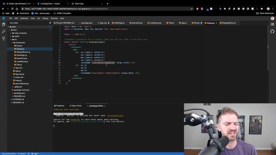276x155 pixels.
Task: Click the GitHub icon in right sidebar
Action: [x=272, y=31]
